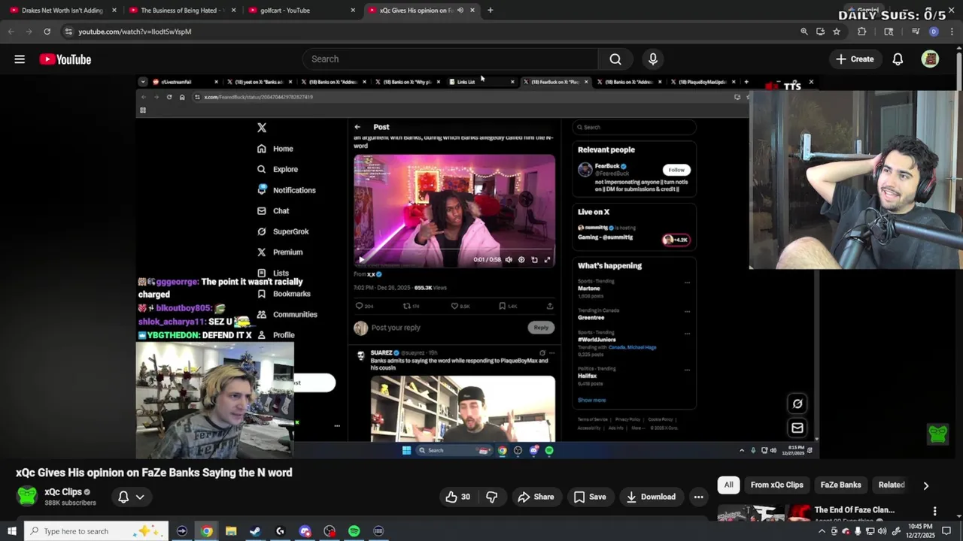Switch to The Business of Being Hated tab

(181, 11)
